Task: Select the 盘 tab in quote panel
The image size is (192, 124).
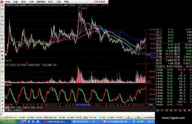Action: click(171, 110)
